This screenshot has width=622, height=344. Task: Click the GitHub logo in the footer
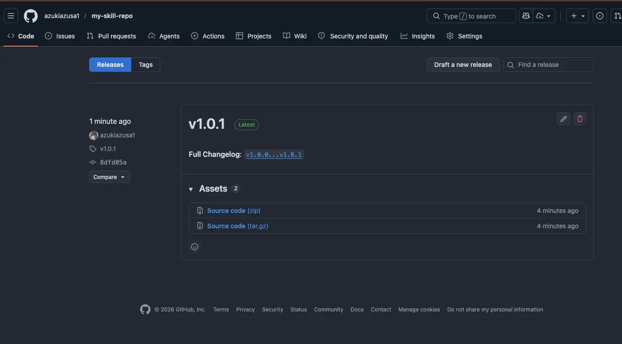click(x=145, y=309)
